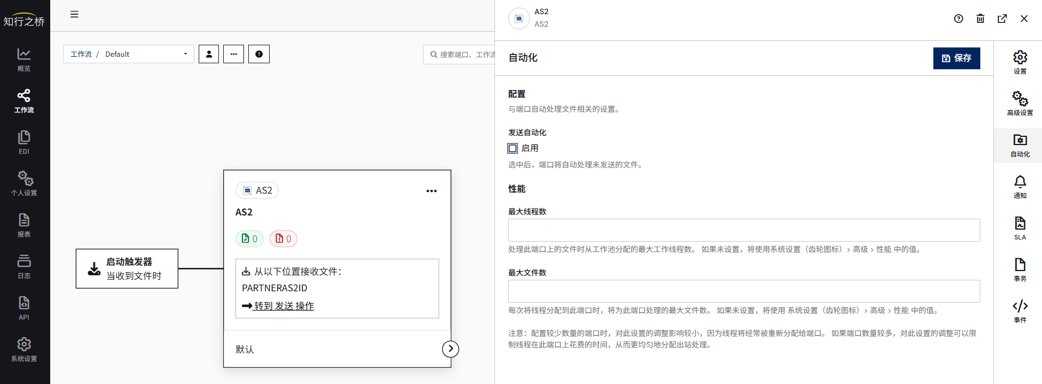Screen dimensions: 1042x384
Task: Select the 启动触发器 trigger node
Action: [127, 268]
